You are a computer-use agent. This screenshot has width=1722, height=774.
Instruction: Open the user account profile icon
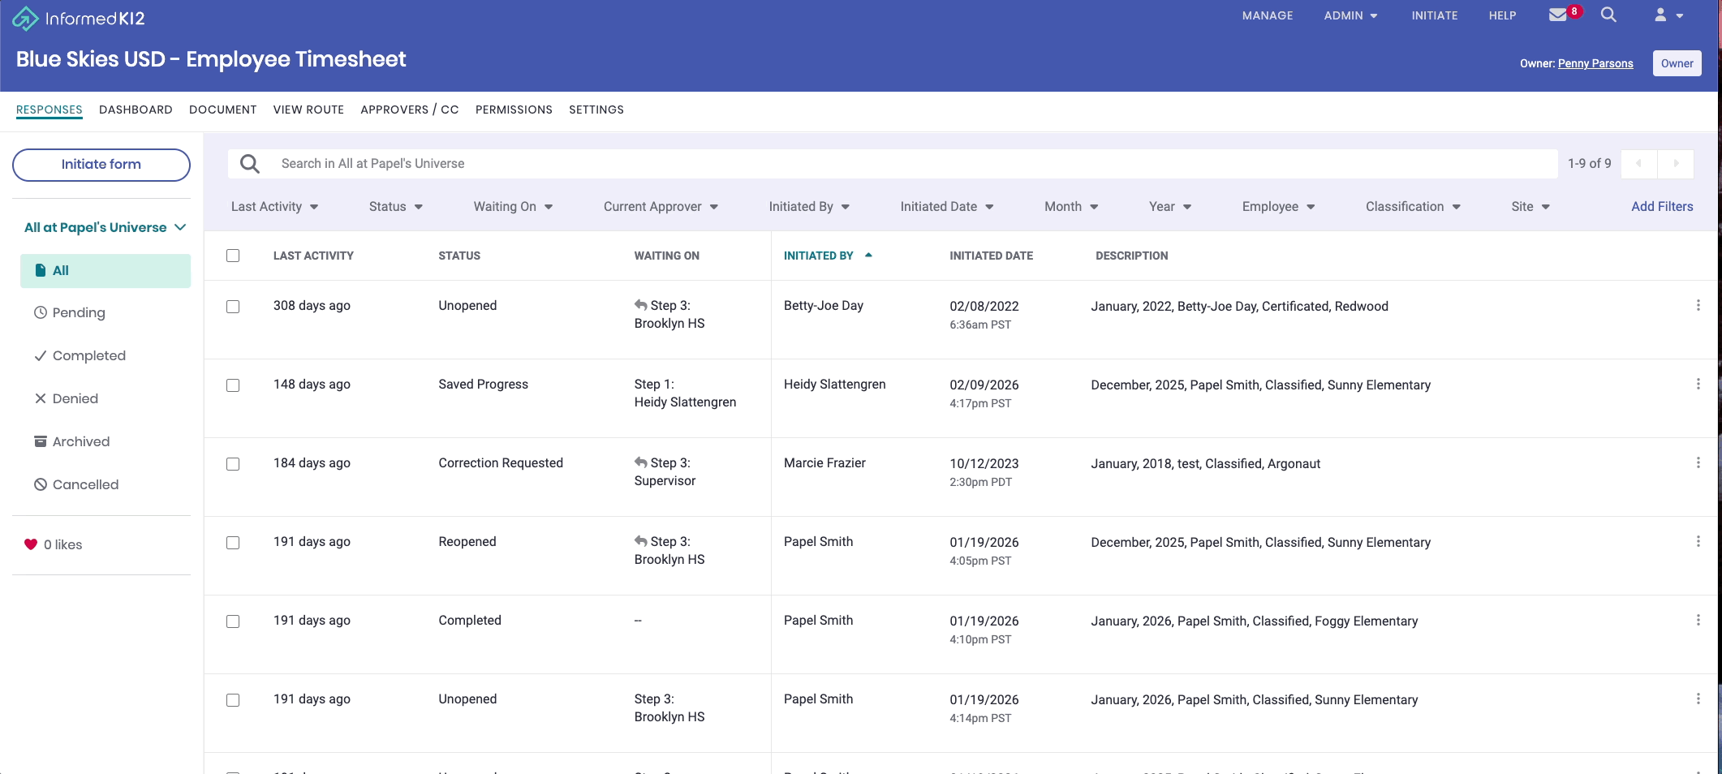click(1668, 15)
